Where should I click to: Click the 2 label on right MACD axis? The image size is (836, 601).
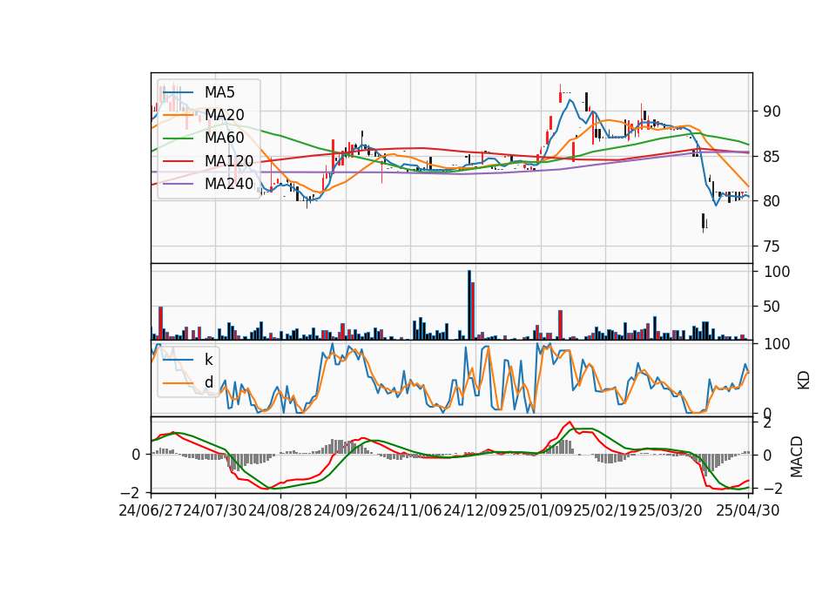[x=767, y=423]
